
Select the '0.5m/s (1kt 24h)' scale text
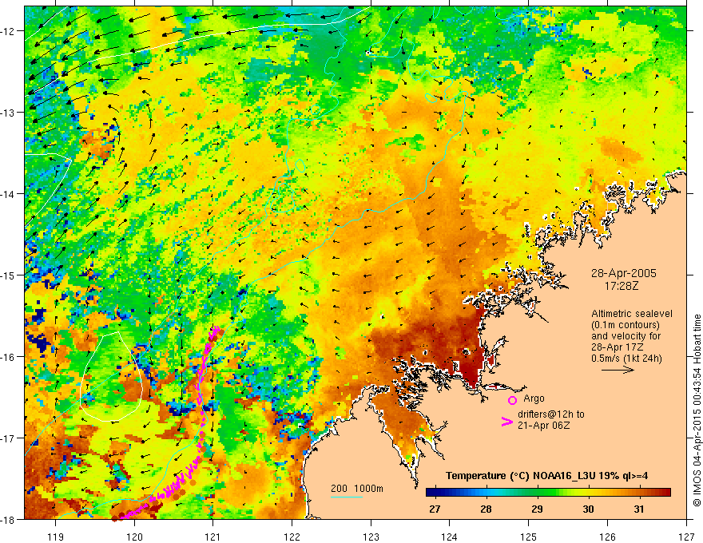(x=627, y=359)
